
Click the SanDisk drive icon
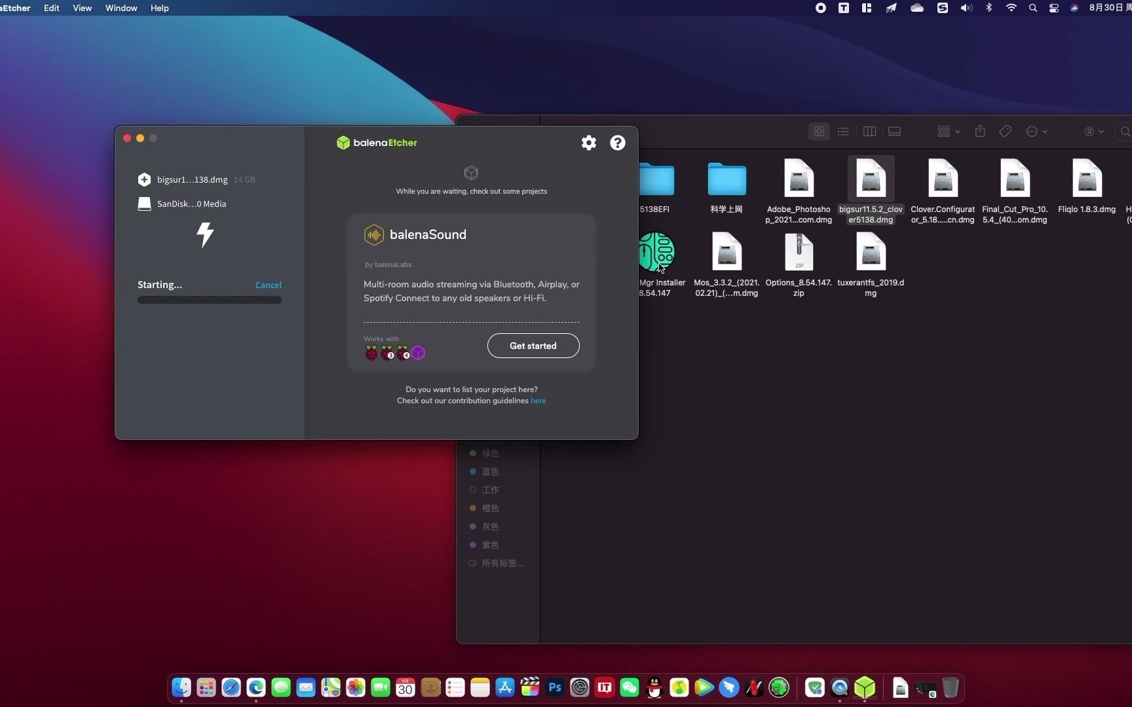(144, 204)
